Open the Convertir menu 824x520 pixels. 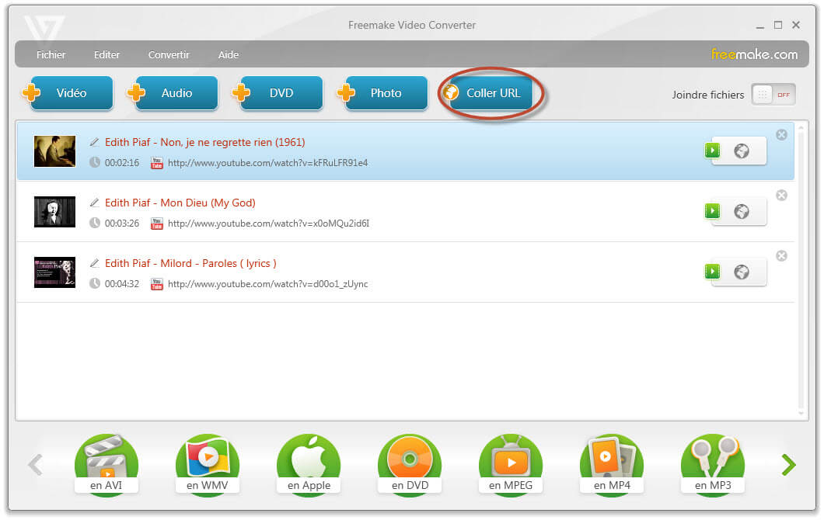click(x=169, y=54)
